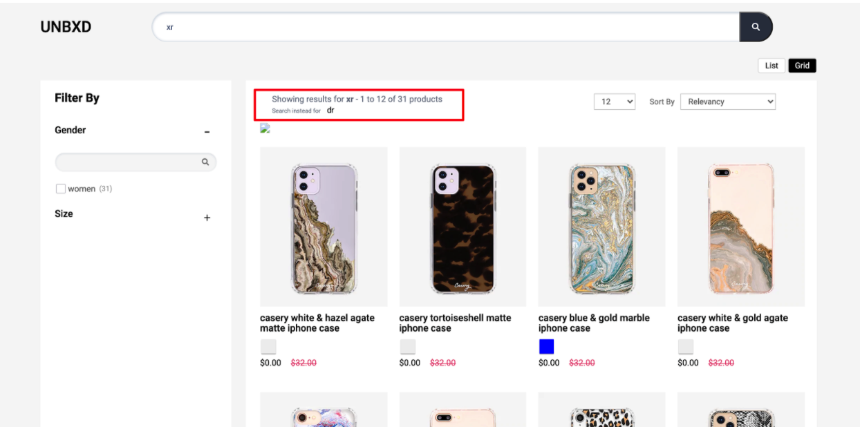The width and height of the screenshot is (860, 427).
Task: Expand the Size filter section
Action: [x=207, y=218]
